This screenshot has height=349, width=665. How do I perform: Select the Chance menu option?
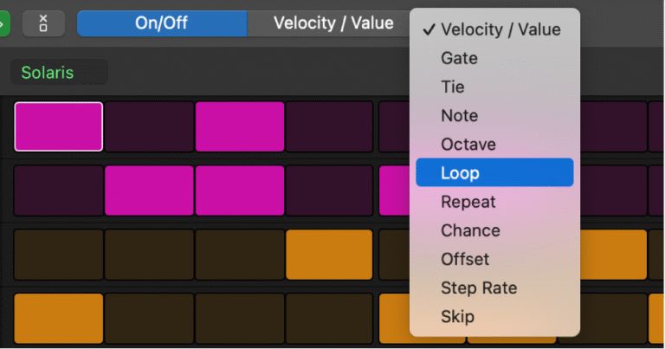[470, 230]
